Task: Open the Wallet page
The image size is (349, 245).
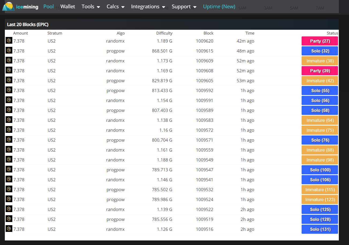Action: [x=68, y=6]
